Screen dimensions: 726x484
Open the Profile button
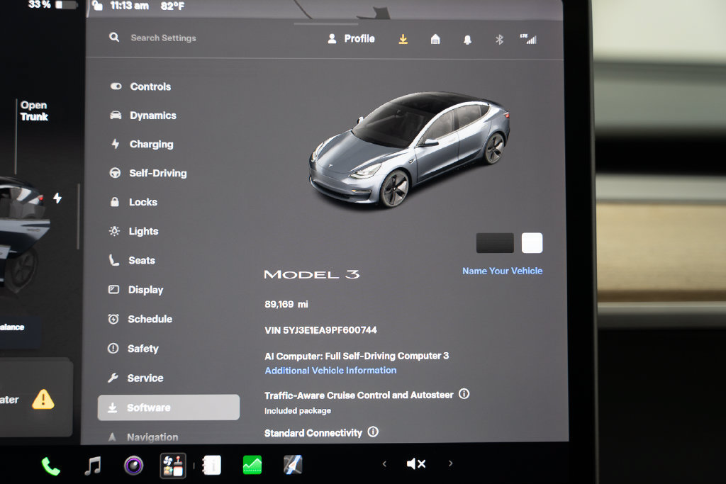click(x=352, y=39)
